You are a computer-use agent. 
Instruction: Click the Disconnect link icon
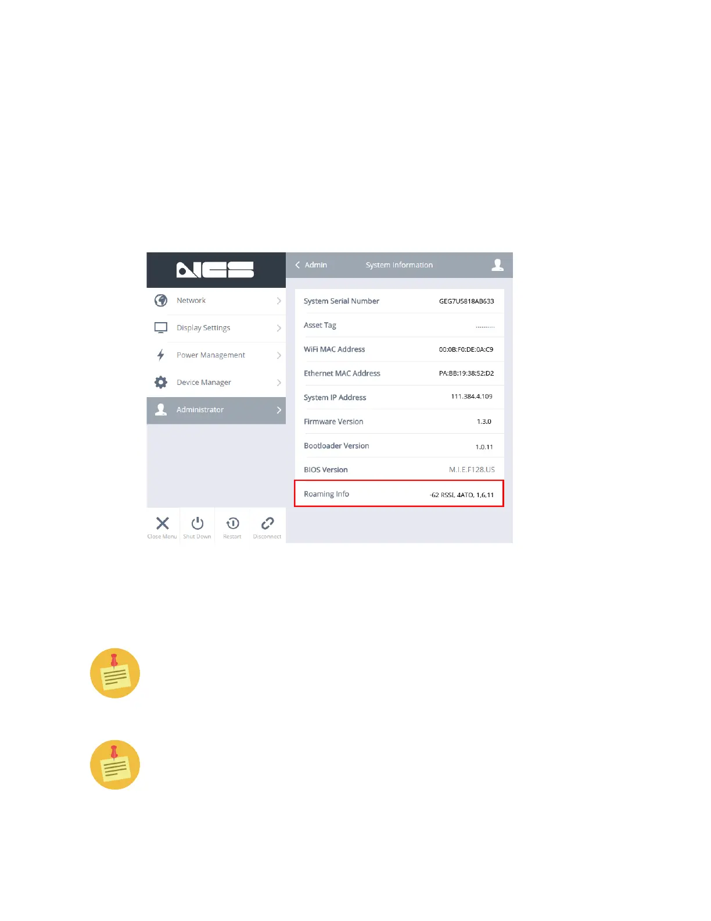[x=267, y=523]
